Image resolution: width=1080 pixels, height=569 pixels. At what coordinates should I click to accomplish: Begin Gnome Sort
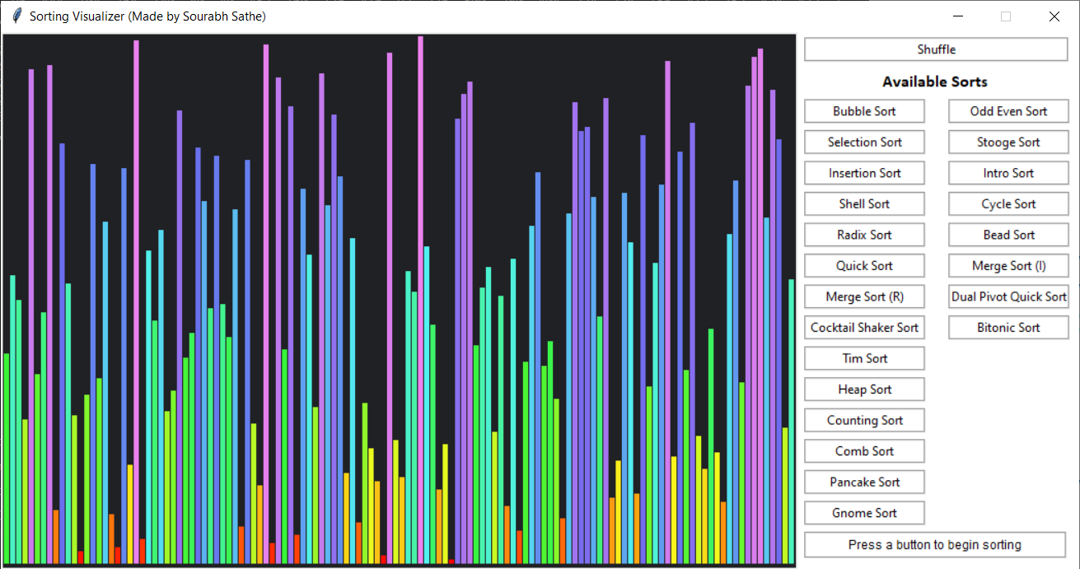pos(864,512)
